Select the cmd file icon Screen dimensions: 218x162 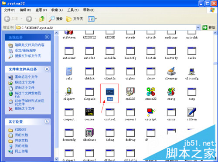click(x=110, y=92)
